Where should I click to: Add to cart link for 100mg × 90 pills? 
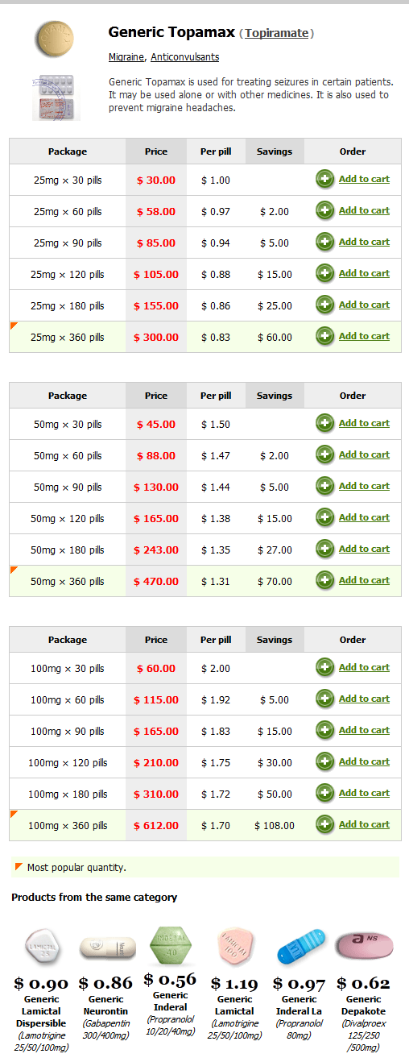364,730
